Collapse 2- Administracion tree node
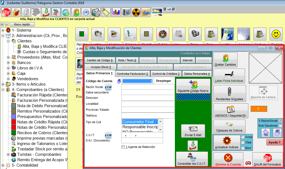The image size is (285, 169). [x=3, y=36]
